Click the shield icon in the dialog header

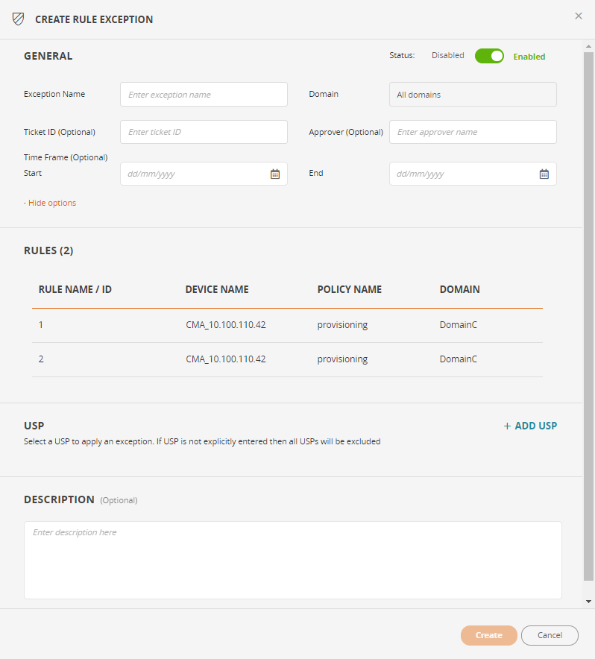(18, 19)
